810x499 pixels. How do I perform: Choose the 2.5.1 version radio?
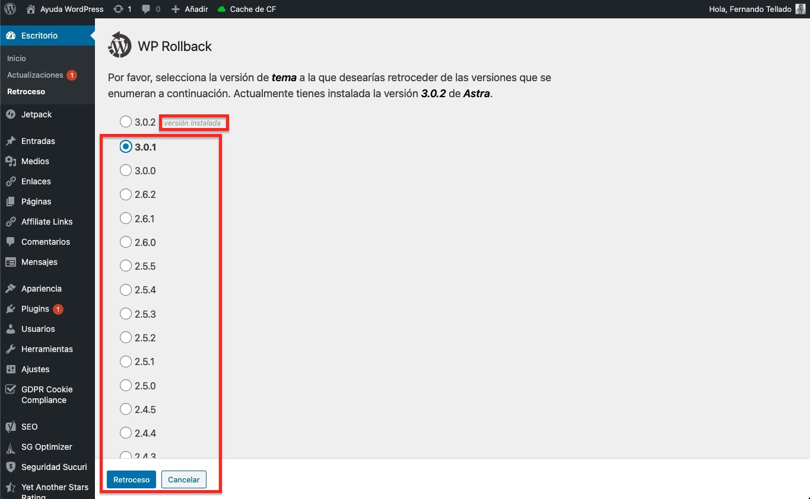tap(126, 362)
